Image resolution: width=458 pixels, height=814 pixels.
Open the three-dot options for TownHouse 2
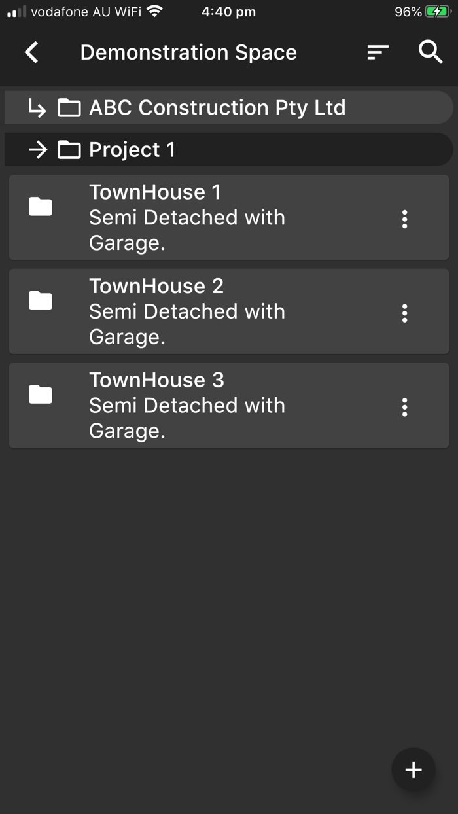pos(404,313)
